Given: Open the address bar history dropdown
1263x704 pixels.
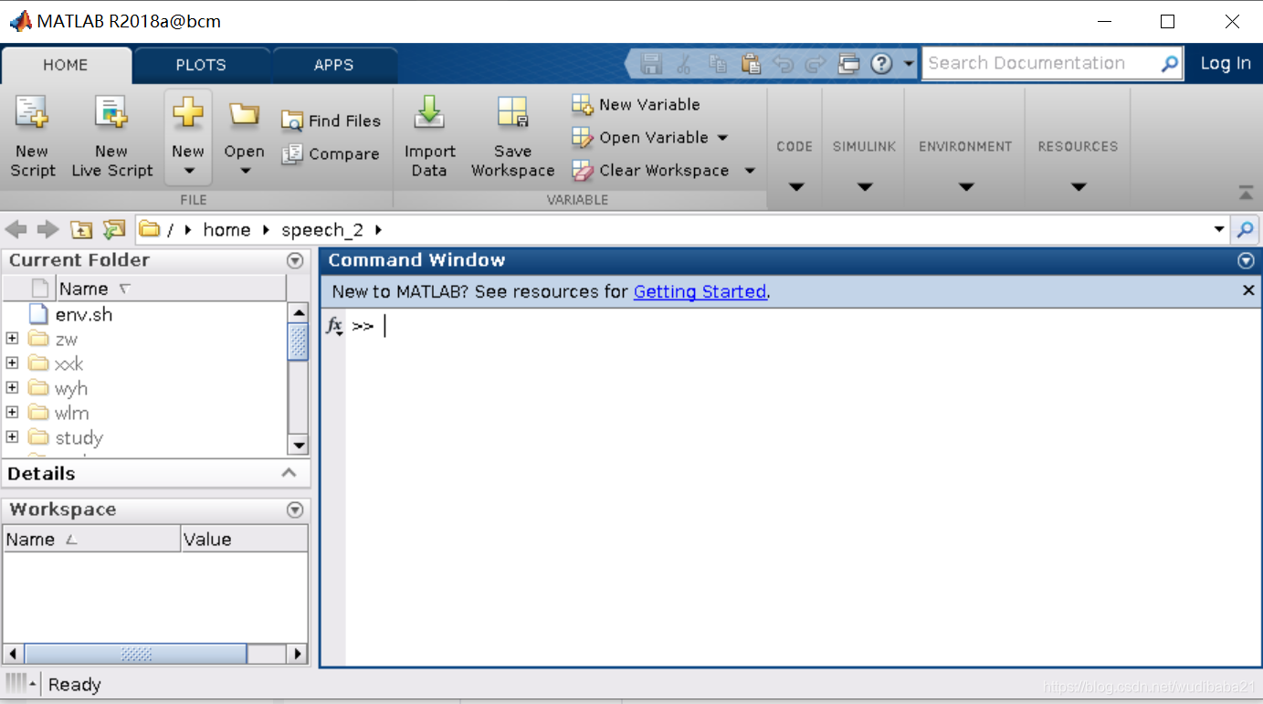Looking at the screenshot, I should click(x=1219, y=230).
